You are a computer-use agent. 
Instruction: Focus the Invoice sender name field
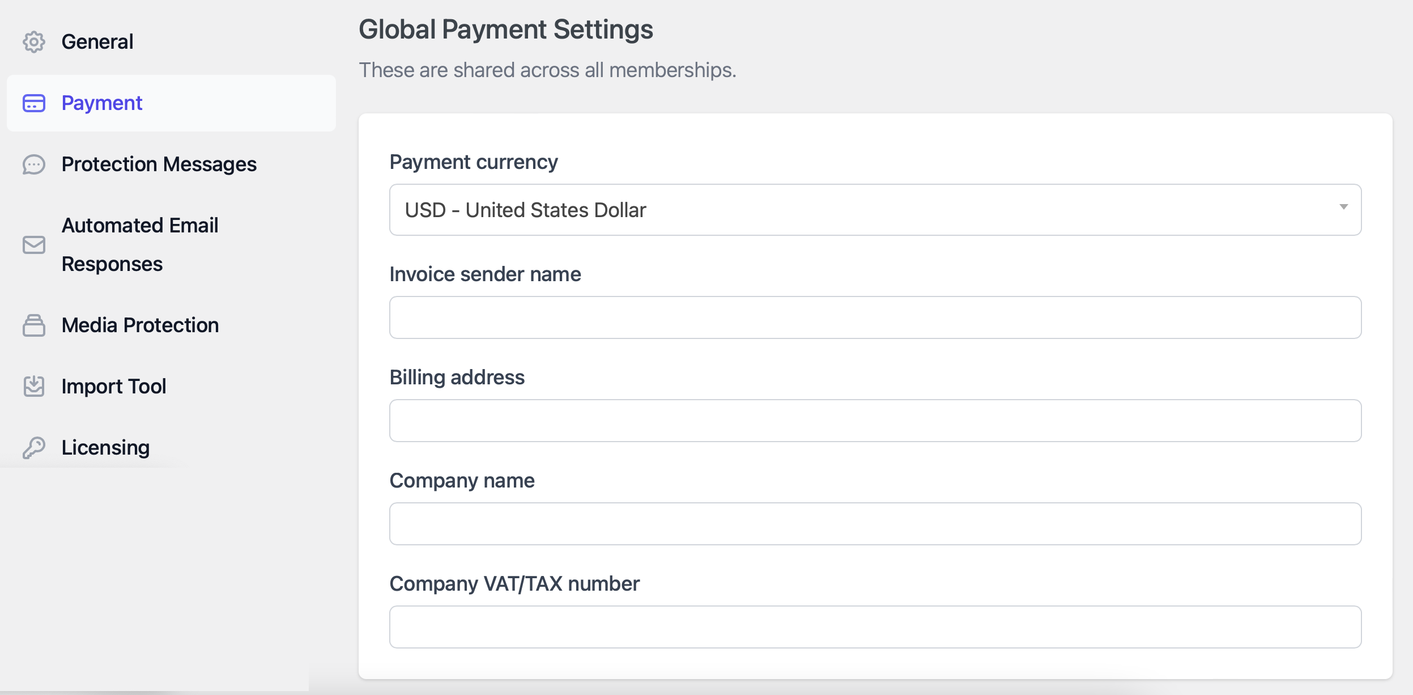click(875, 317)
